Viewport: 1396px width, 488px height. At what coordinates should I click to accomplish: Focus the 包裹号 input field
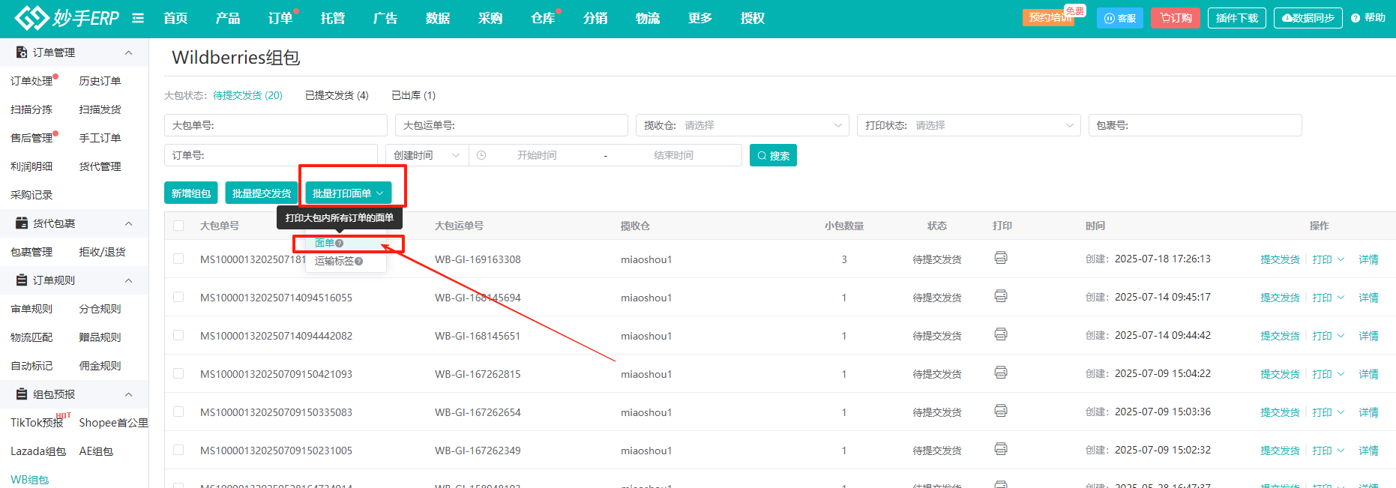[x=1195, y=125]
